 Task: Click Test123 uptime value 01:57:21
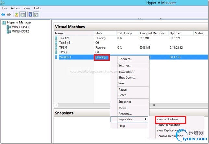point(175,38)
